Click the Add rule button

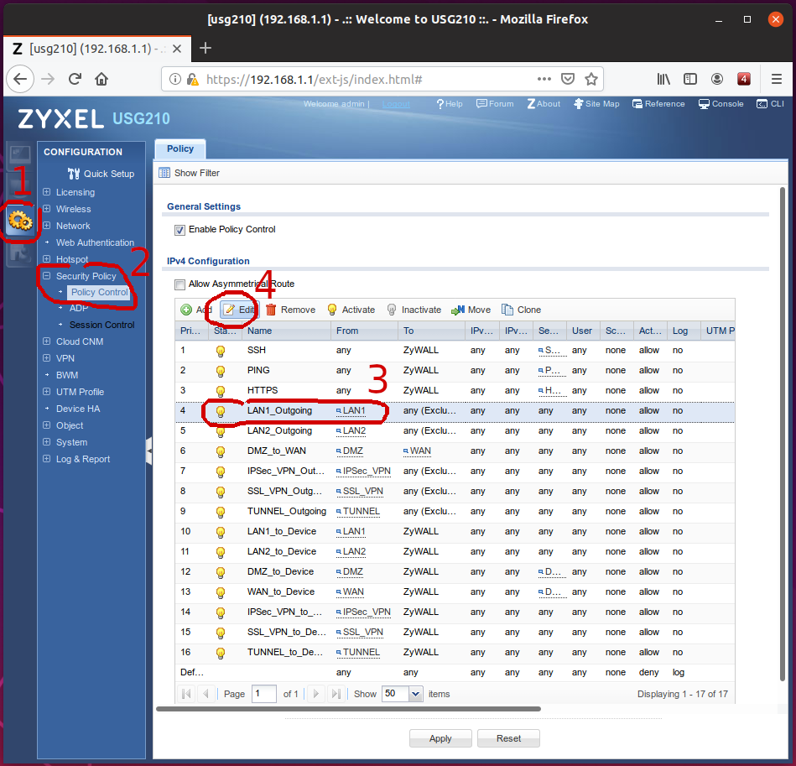coord(196,310)
